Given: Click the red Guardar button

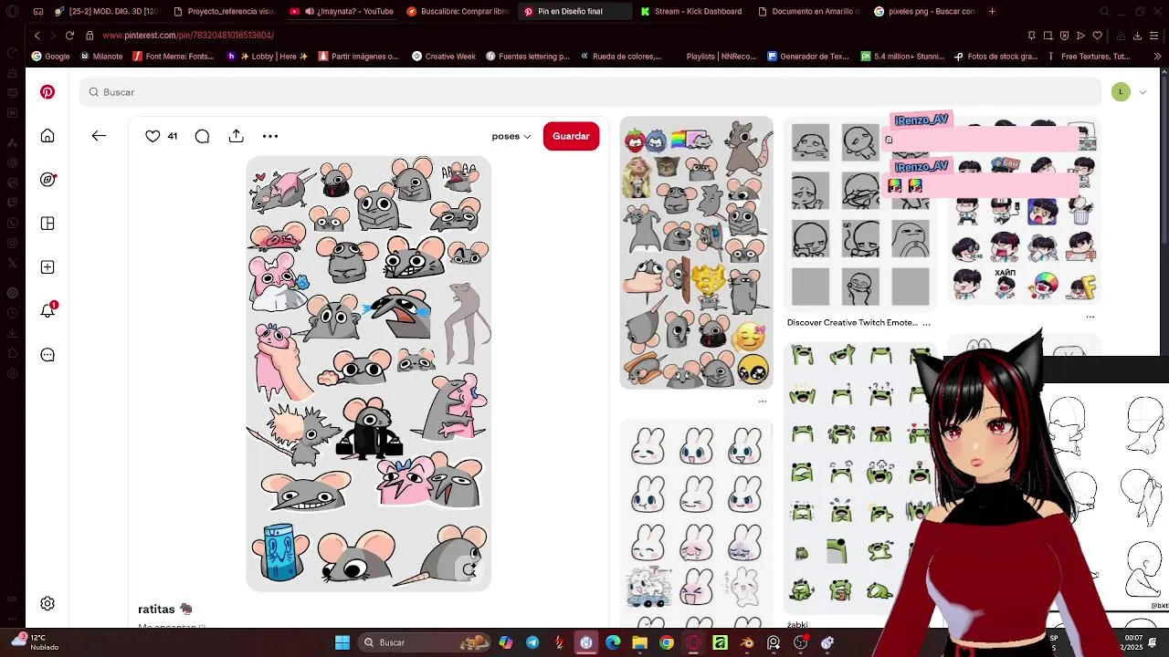Looking at the screenshot, I should [x=571, y=136].
